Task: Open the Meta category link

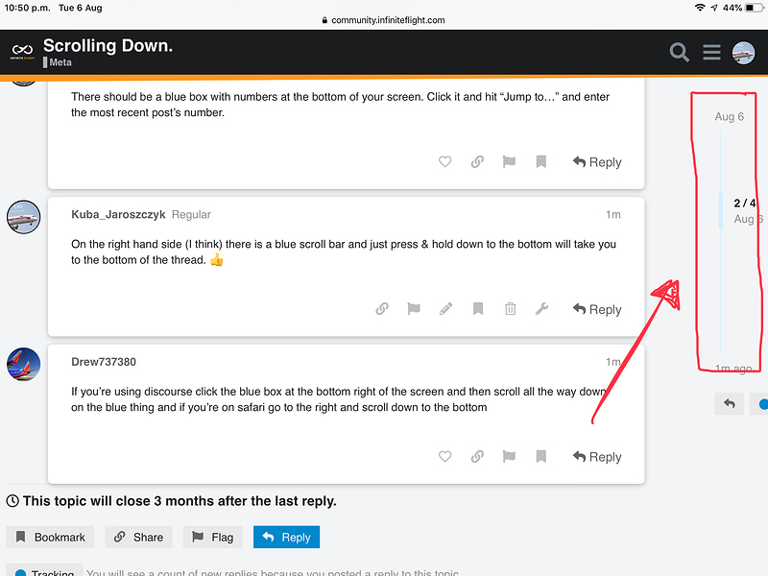Action: point(58,62)
